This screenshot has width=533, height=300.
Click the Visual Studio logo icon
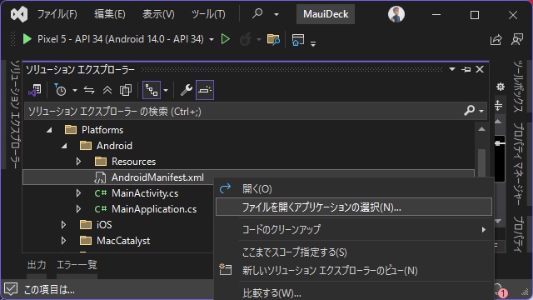coord(19,14)
